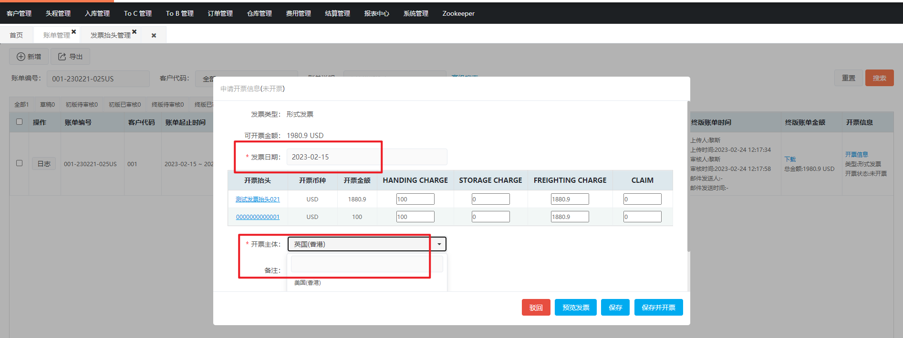This screenshot has height=338, width=903.
Task: Click the 开票金额 column header in dialog
Action: 357,180
